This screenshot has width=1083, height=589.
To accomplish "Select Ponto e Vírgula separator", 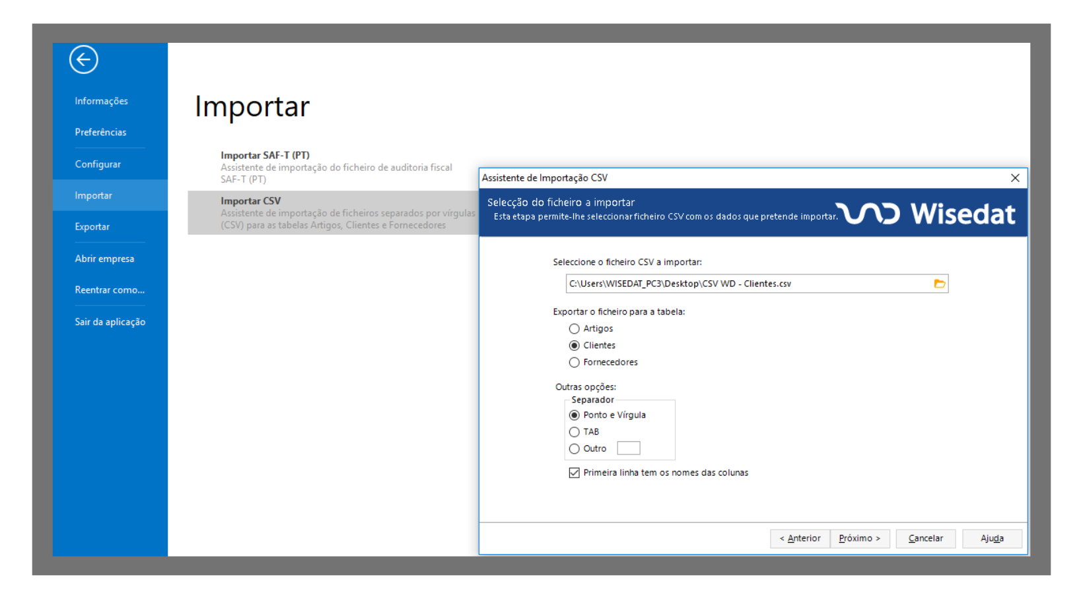I will pos(575,416).
